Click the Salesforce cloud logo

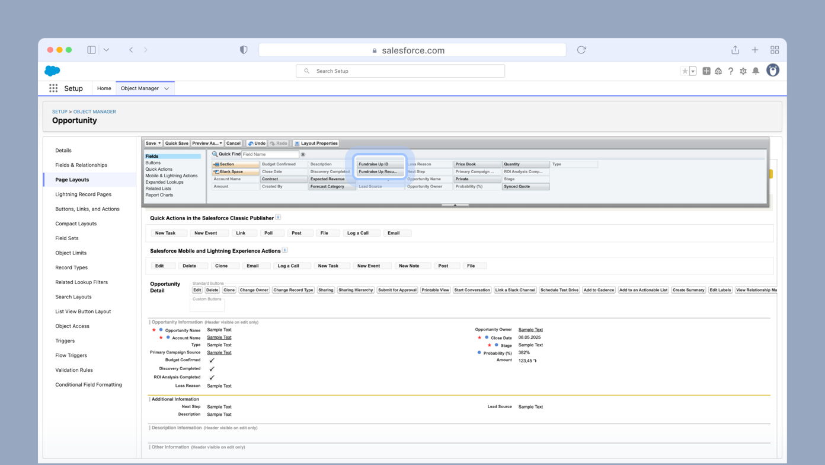pyautogui.click(x=52, y=71)
